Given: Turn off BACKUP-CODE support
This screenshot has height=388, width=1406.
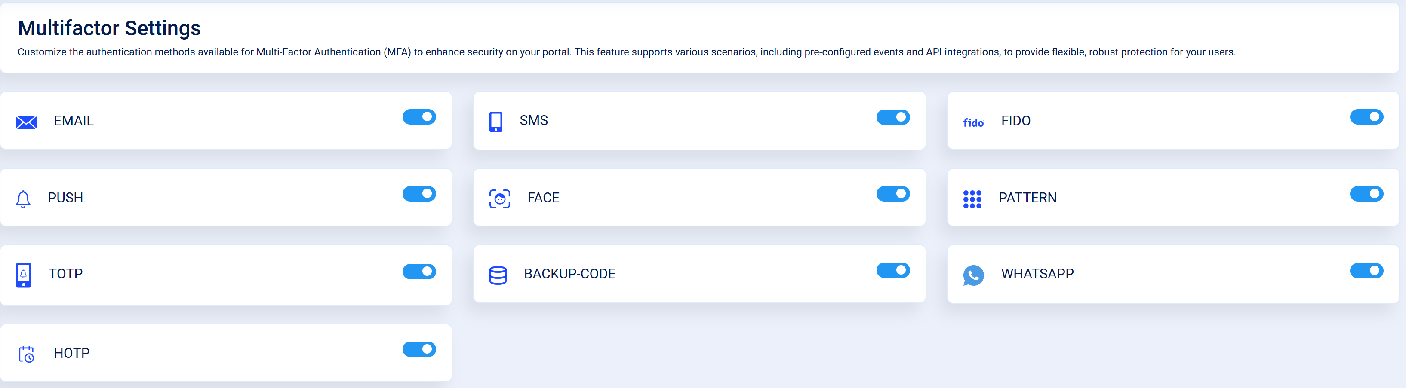Looking at the screenshot, I should click(893, 270).
